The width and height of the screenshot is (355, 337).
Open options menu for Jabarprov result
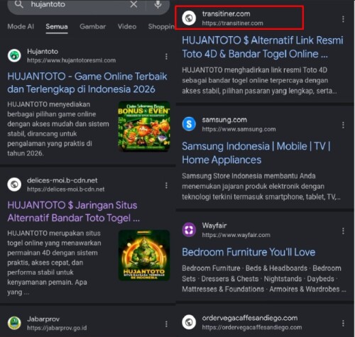pos(166,324)
